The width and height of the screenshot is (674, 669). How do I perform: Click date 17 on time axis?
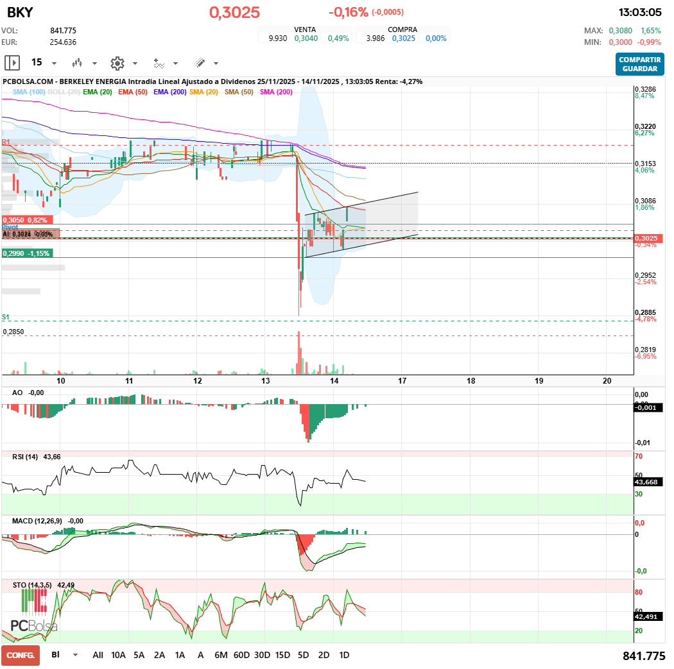tap(402, 381)
